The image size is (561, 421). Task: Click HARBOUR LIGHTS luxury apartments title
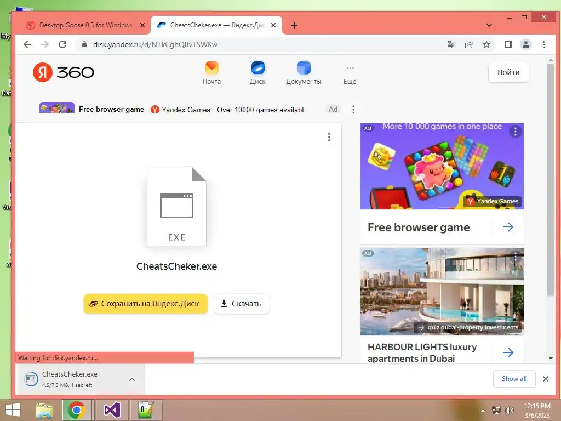[x=422, y=352]
